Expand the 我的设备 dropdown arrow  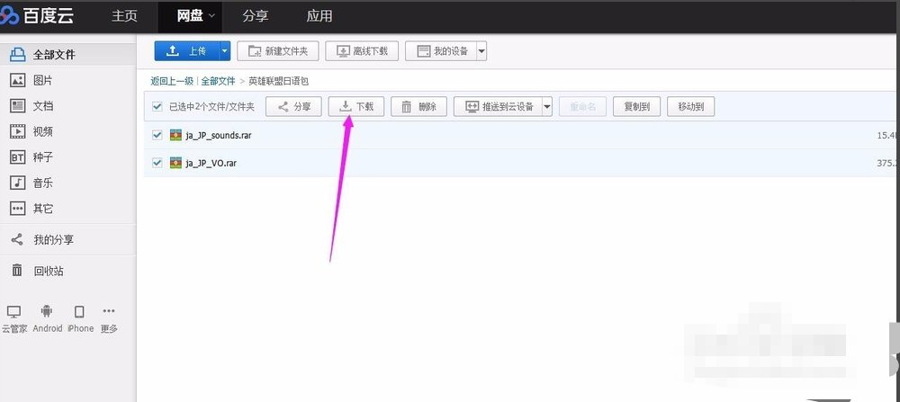point(481,51)
